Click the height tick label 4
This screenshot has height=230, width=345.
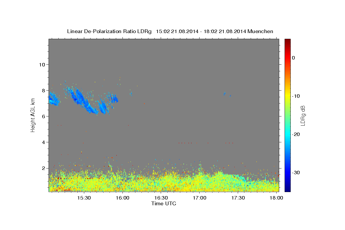click(43, 142)
